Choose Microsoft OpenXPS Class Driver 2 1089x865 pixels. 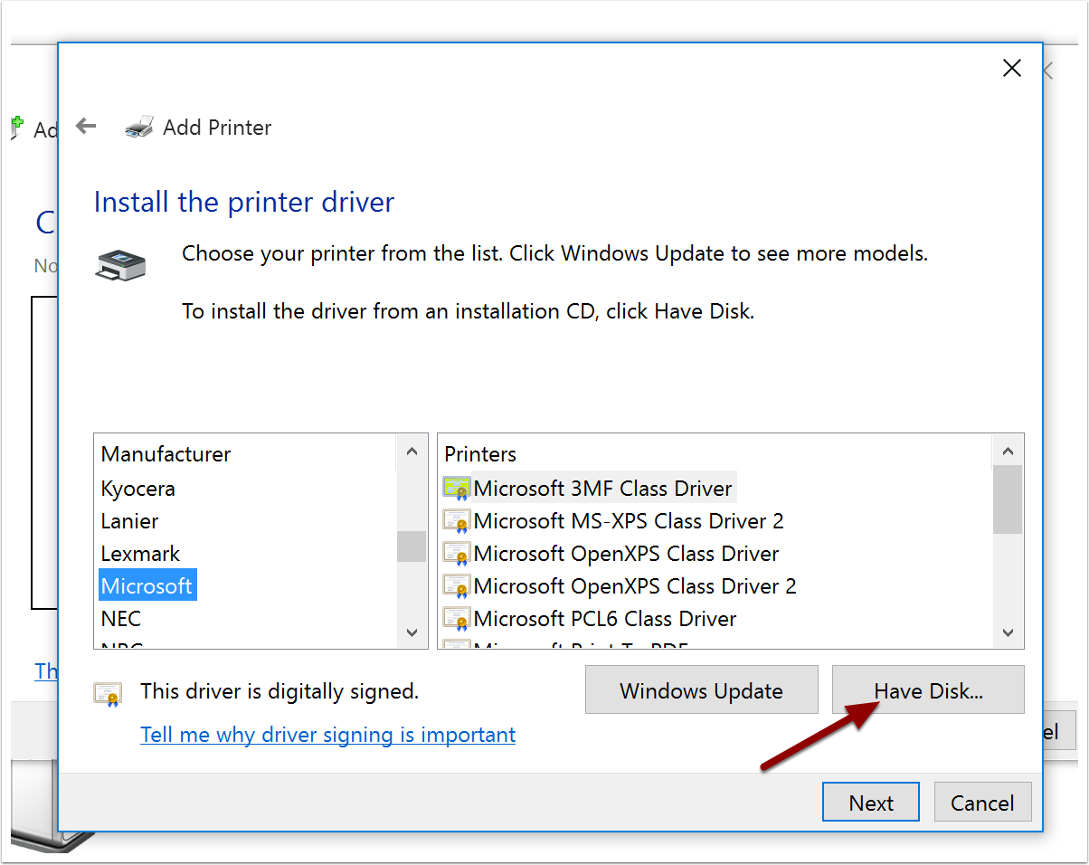(635, 586)
